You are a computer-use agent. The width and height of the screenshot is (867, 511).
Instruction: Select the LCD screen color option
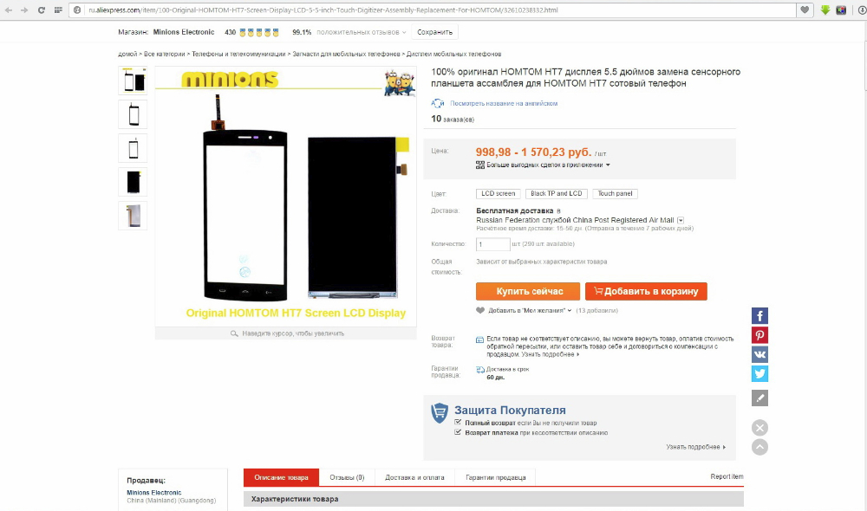coord(498,193)
